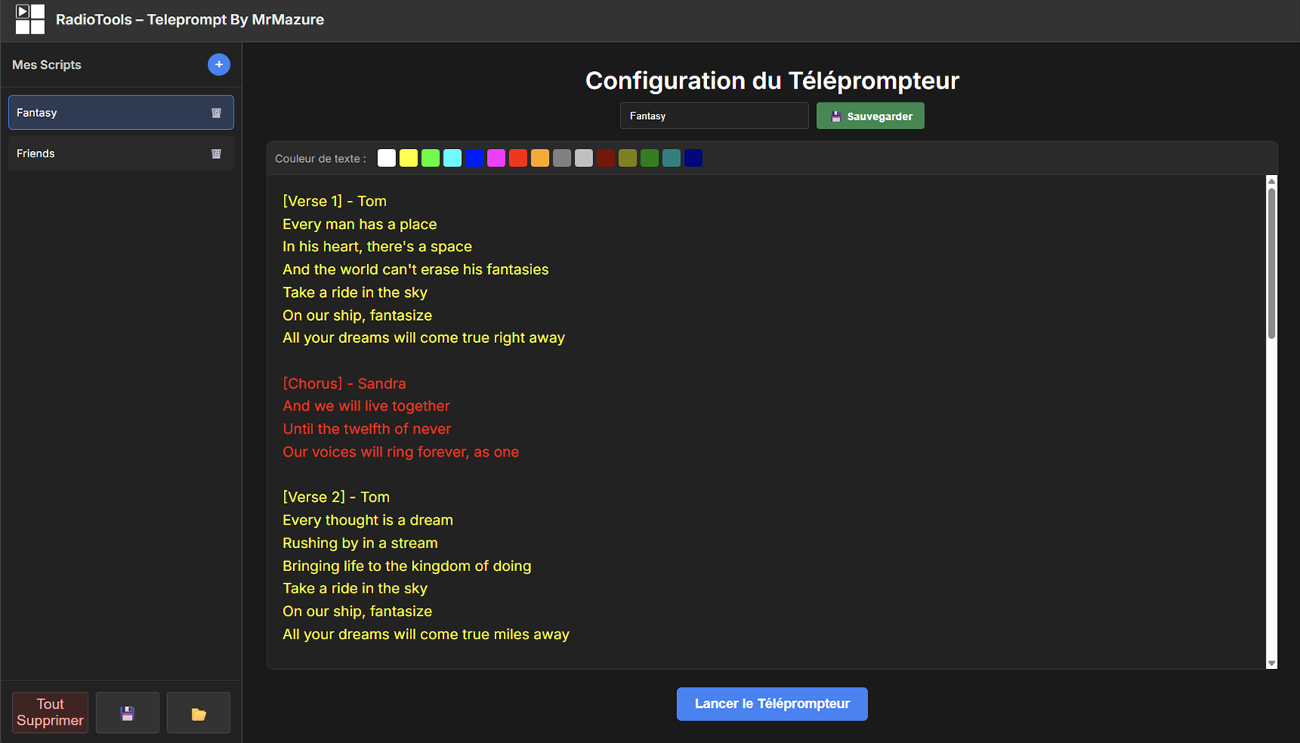The height and width of the screenshot is (743, 1300).
Task: Click the editor scrollbar down arrow
Action: (1271, 664)
